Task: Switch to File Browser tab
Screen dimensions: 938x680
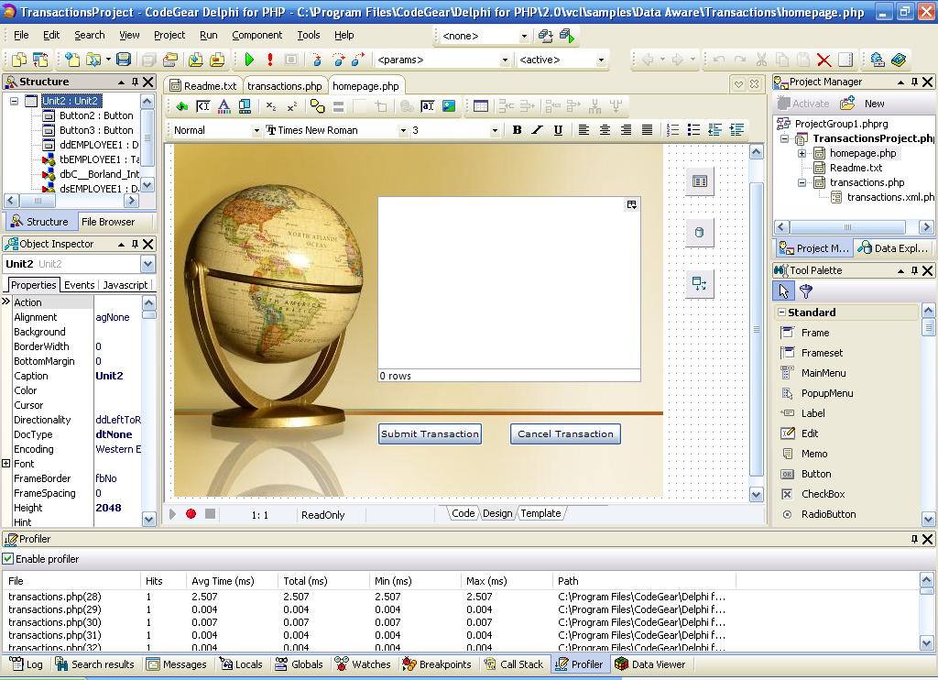Action: pos(108,222)
